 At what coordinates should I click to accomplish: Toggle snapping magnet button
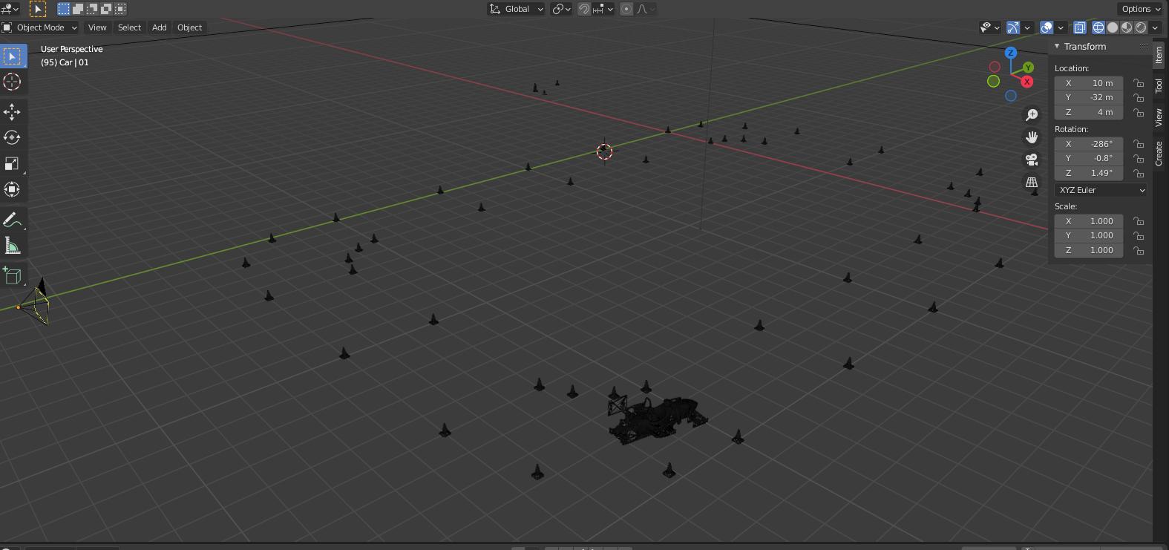pos(584,9)
